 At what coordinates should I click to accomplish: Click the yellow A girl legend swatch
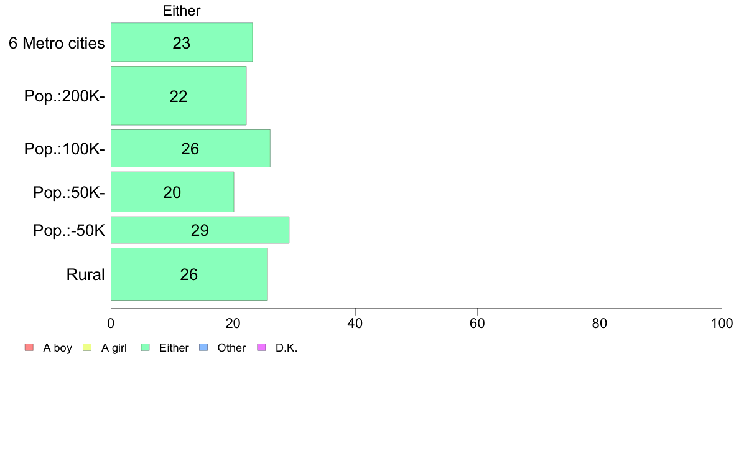coord(87,348)
